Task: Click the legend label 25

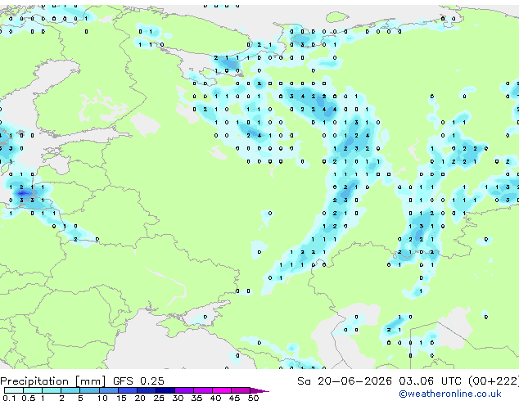Action: tap(159, 398)
